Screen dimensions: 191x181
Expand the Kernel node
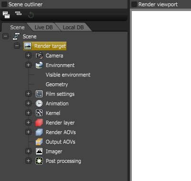pyautogui.click(x=28, y=113)
